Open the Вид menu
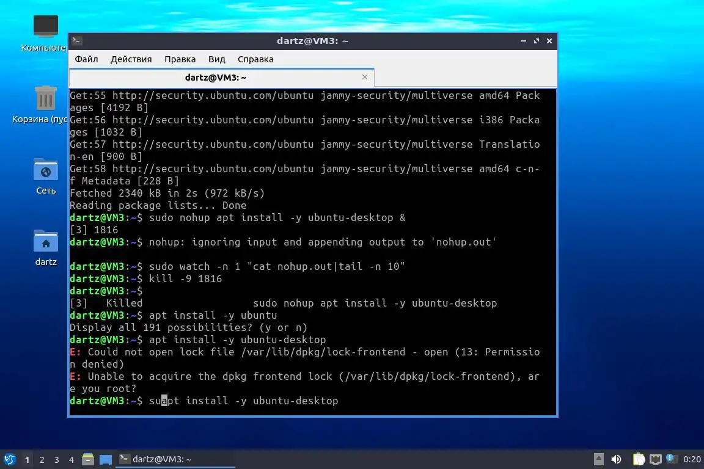Viewport: 704px width, 469px height. (217, 59)
